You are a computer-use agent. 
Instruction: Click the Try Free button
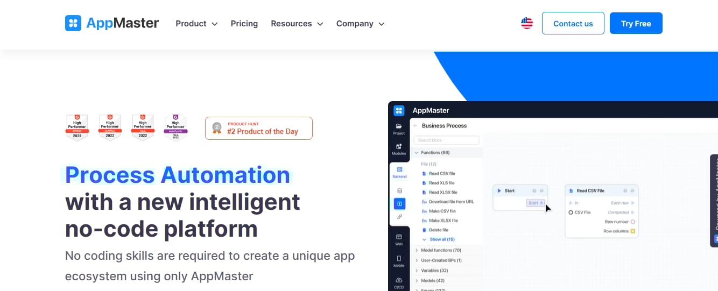[636, 23]
